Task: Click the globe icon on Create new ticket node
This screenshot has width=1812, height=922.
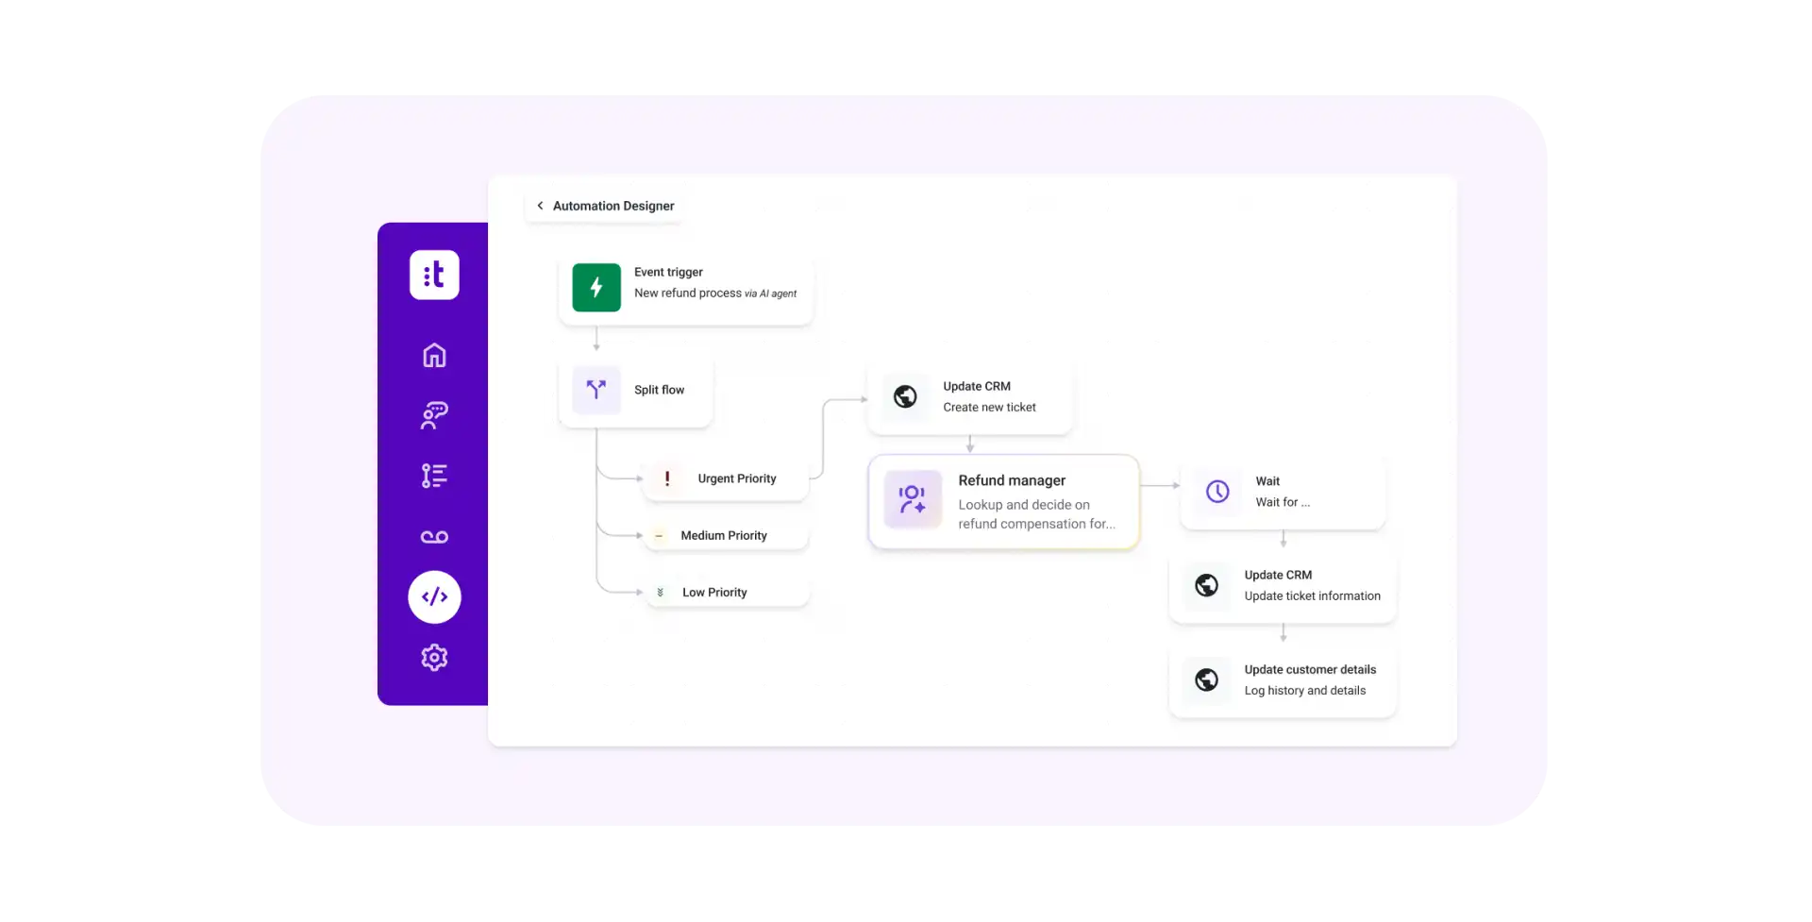Action: [x=906, y=396]
